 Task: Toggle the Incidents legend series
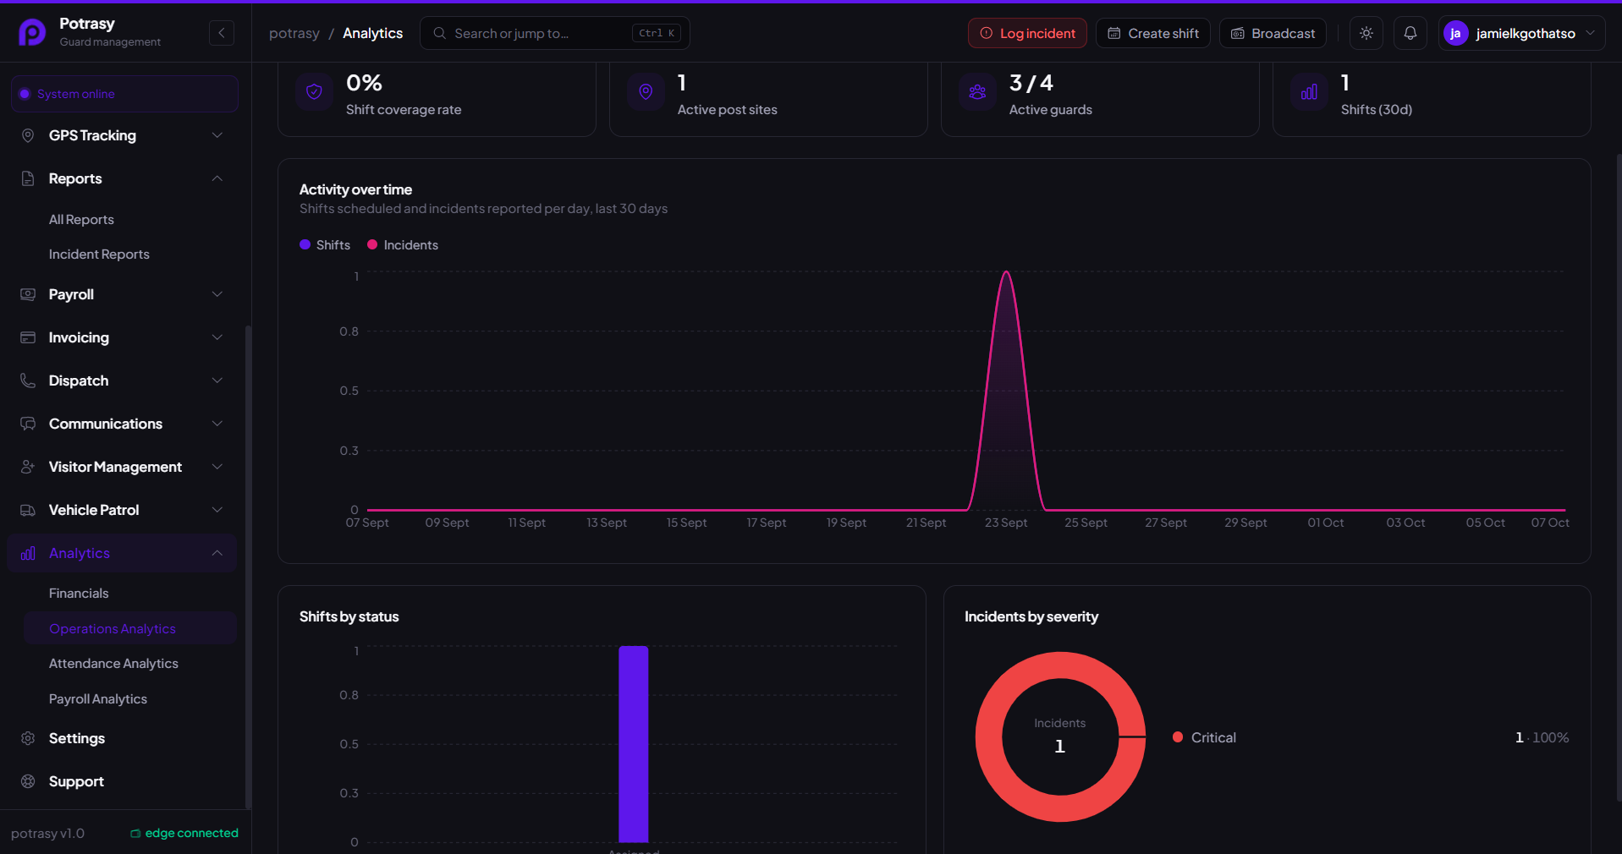pyautogui.click(x=403, y=244)
